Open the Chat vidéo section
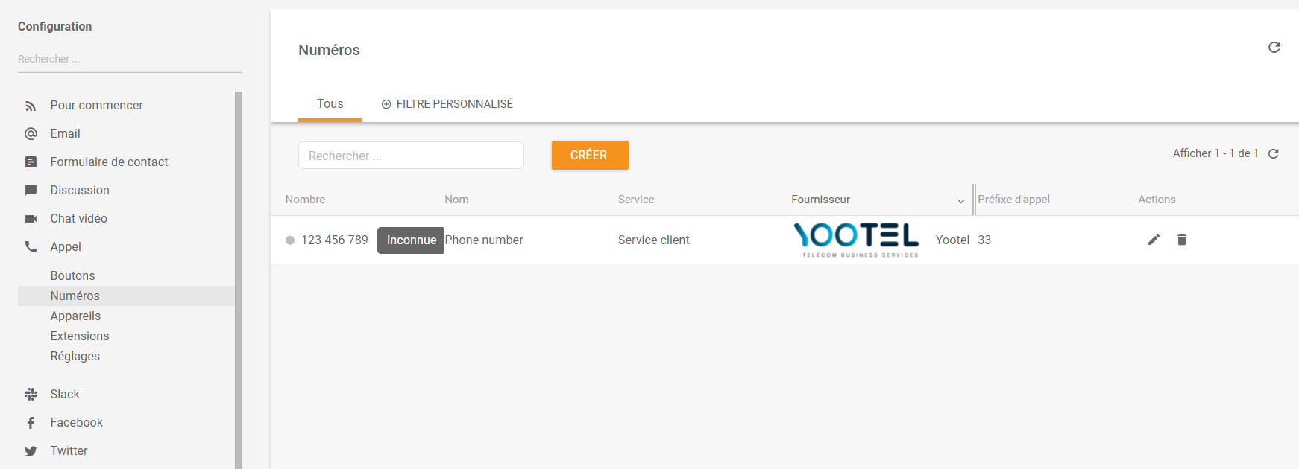The height and width of the screenshot is (469, 1299). (78, 218)
